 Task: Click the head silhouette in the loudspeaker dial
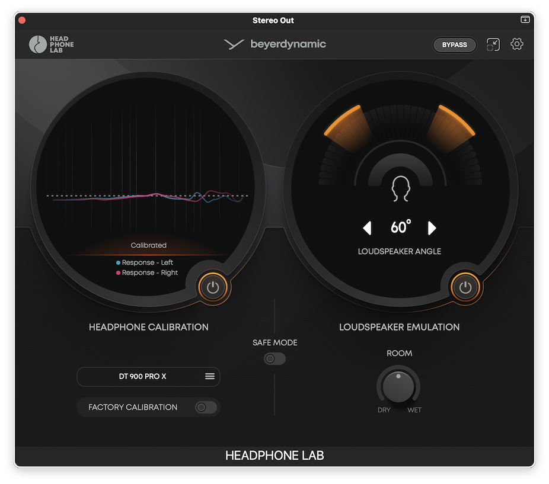400,188
